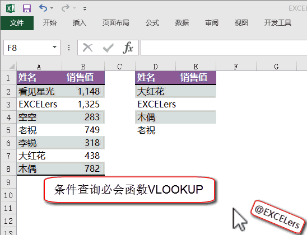Open the Insert Function fx dialog

[x=128, y=48]
